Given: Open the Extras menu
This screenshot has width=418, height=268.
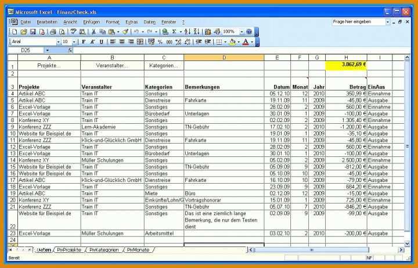Looking at the screenshot, I should 131,22.
